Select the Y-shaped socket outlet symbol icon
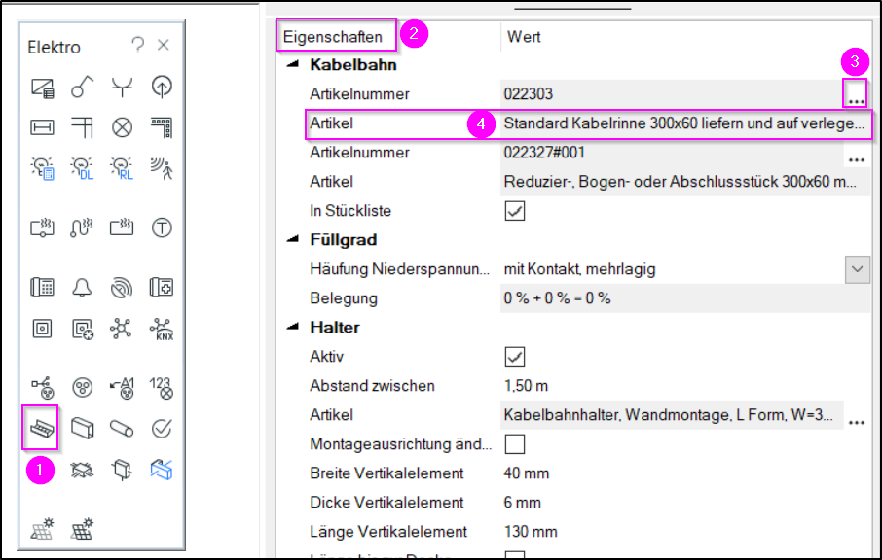The image size is (882, 560). [122, 87]
